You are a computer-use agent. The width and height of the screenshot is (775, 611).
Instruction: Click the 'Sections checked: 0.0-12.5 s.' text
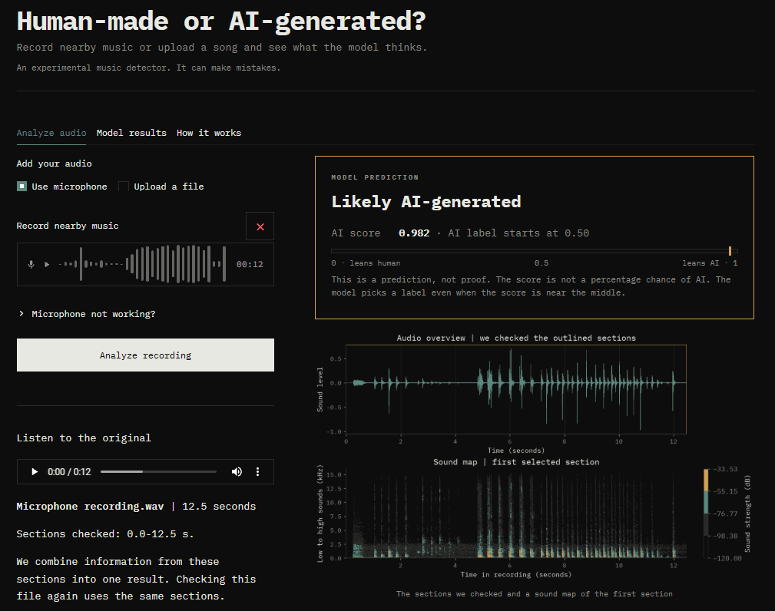(105, 534)
